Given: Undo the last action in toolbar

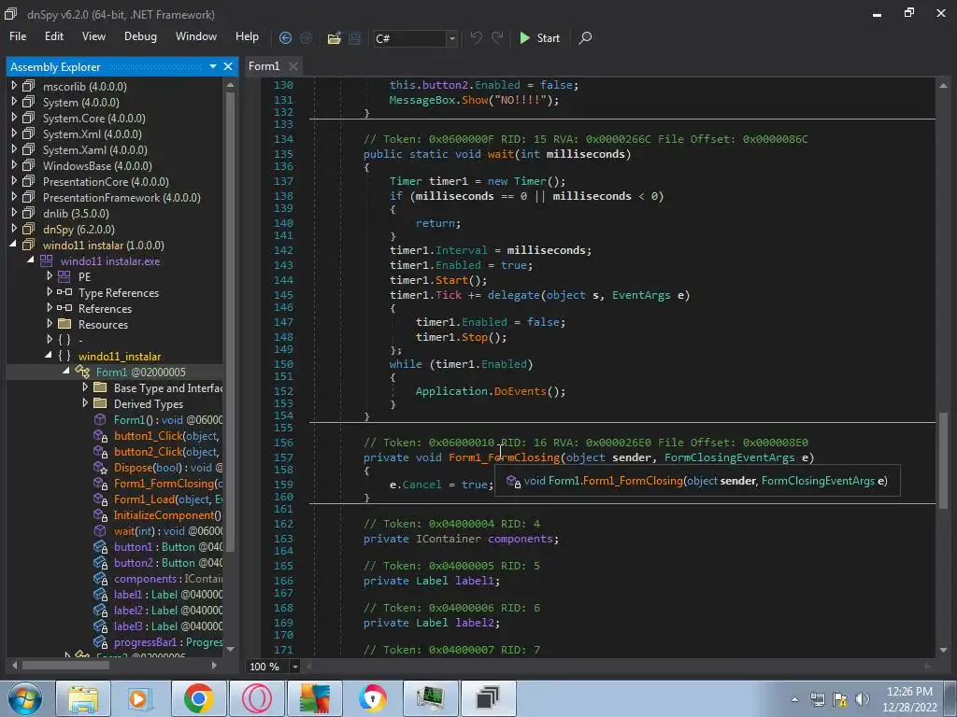Looking at the screenshot, I should (476, 37).
